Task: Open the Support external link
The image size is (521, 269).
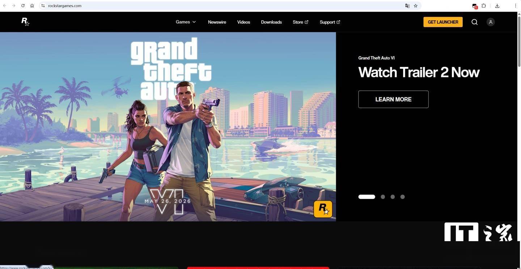Action: (330, 22)
